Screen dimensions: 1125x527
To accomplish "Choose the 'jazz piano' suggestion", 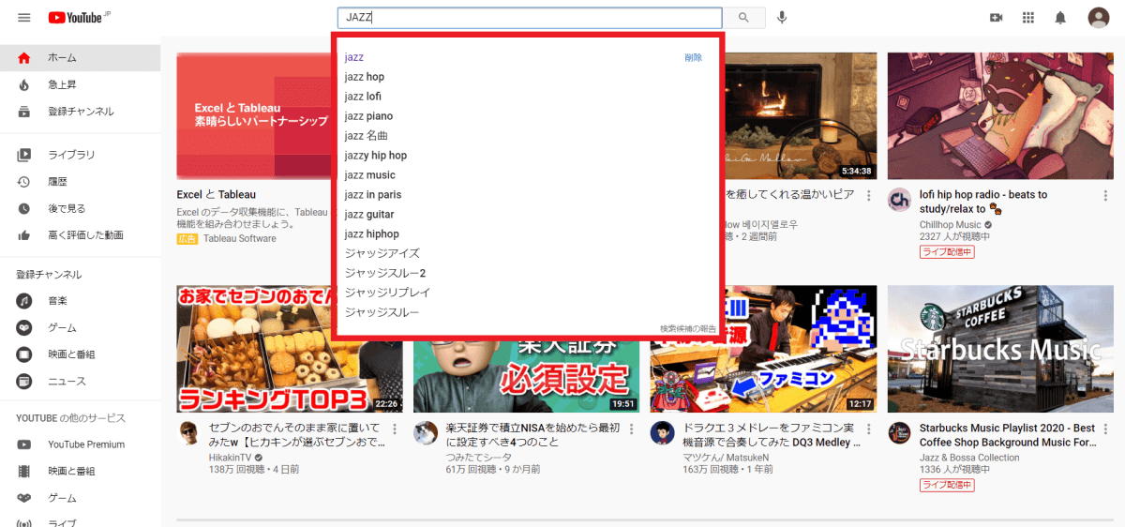I will [x=530, y=116].
